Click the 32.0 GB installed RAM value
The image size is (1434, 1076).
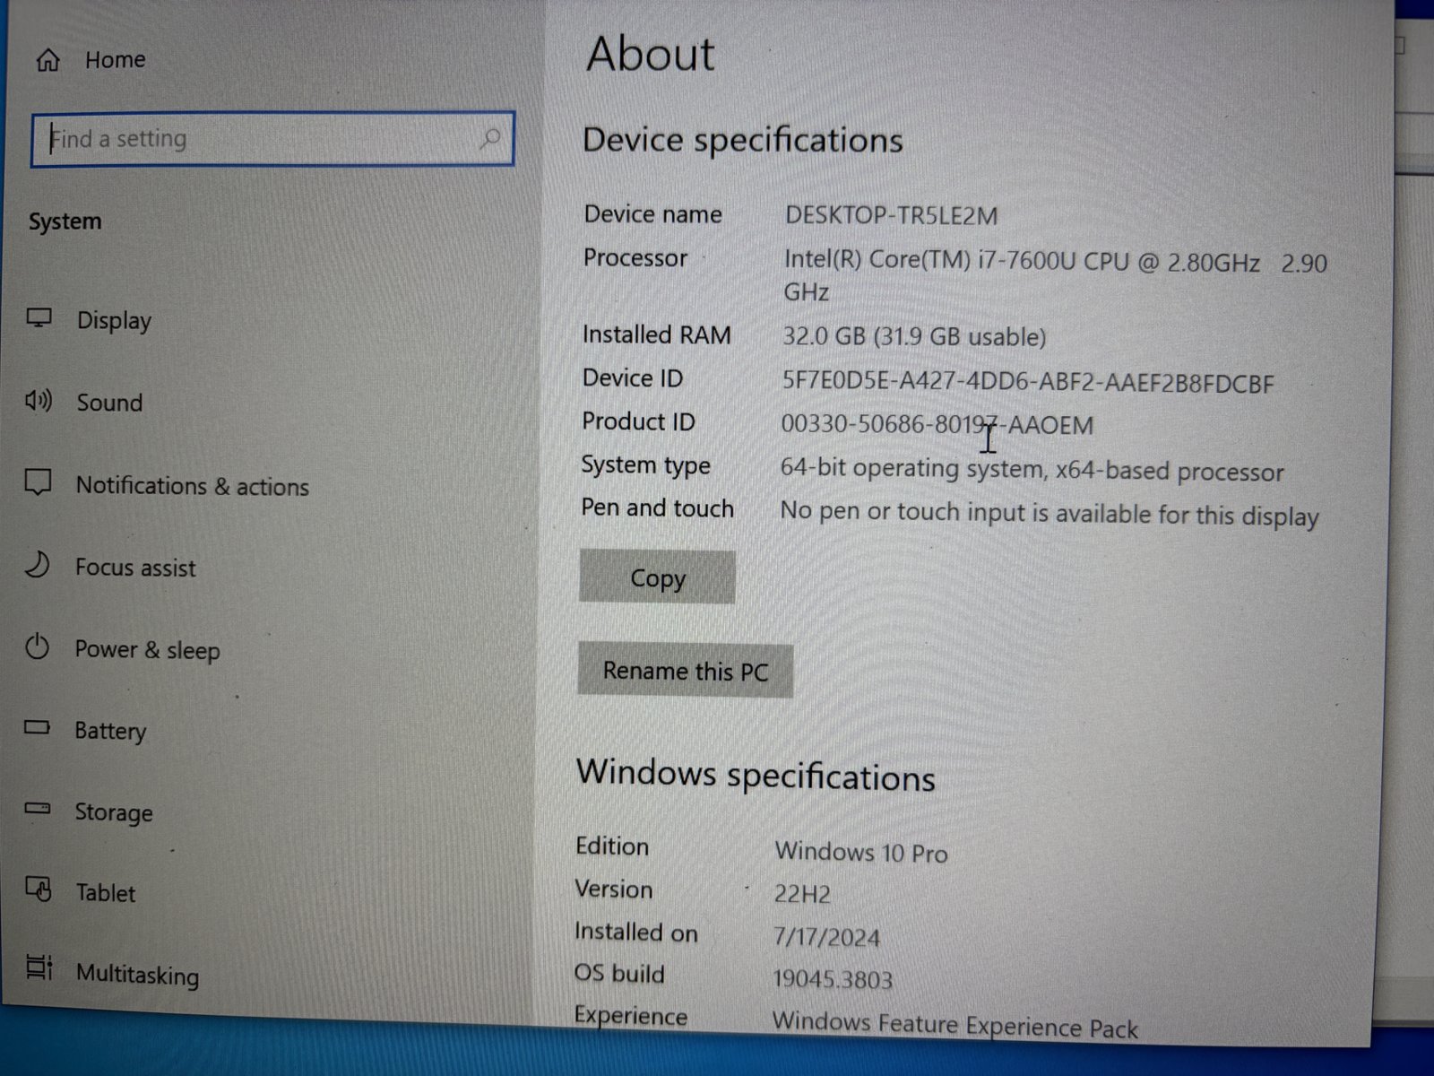(x=914, y=336)
